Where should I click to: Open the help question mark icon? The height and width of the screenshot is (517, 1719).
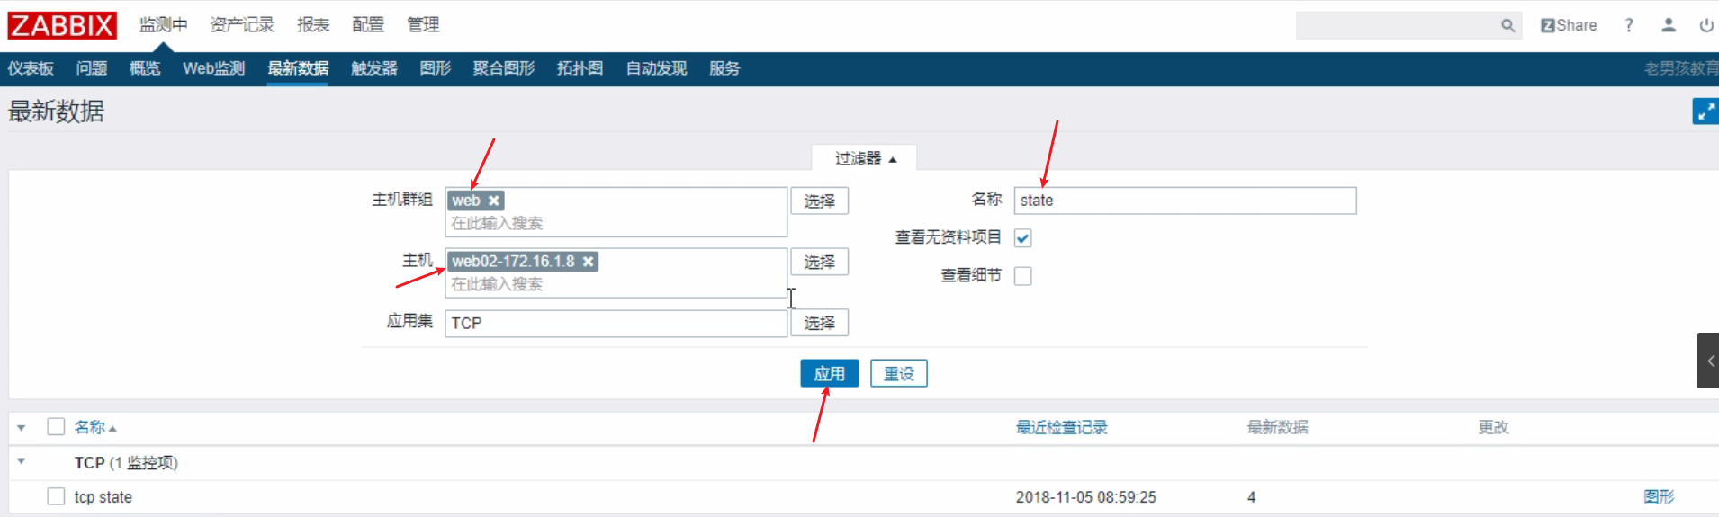tap(1629, 25)
